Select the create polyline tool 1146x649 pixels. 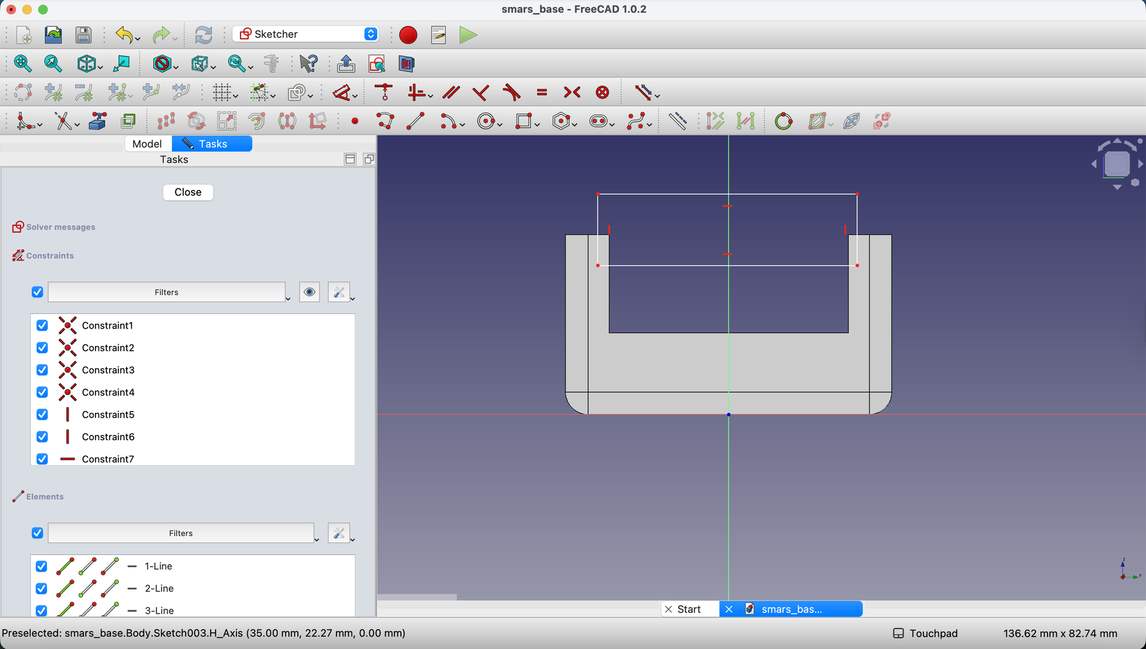point(386,122)
